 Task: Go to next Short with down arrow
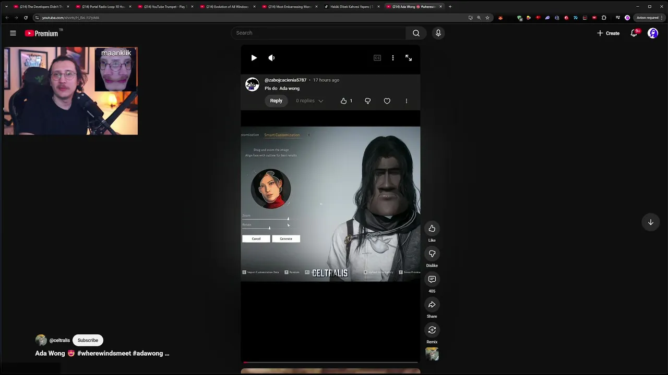point(651,222)
